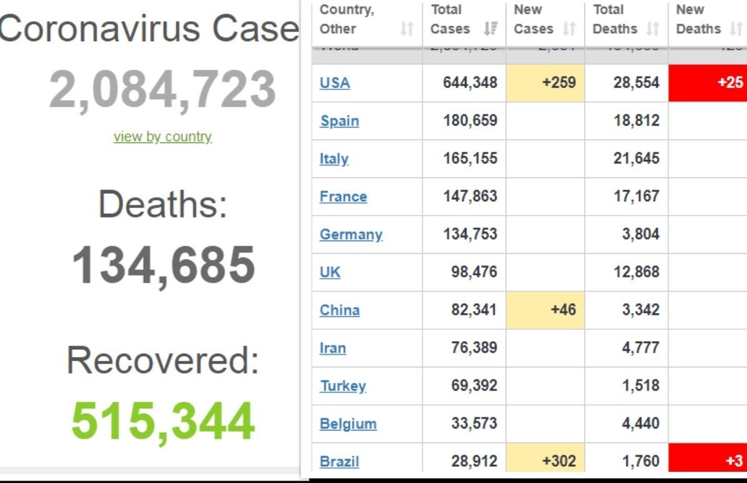Sort by New Cases arrow icon

pos(569,29)
